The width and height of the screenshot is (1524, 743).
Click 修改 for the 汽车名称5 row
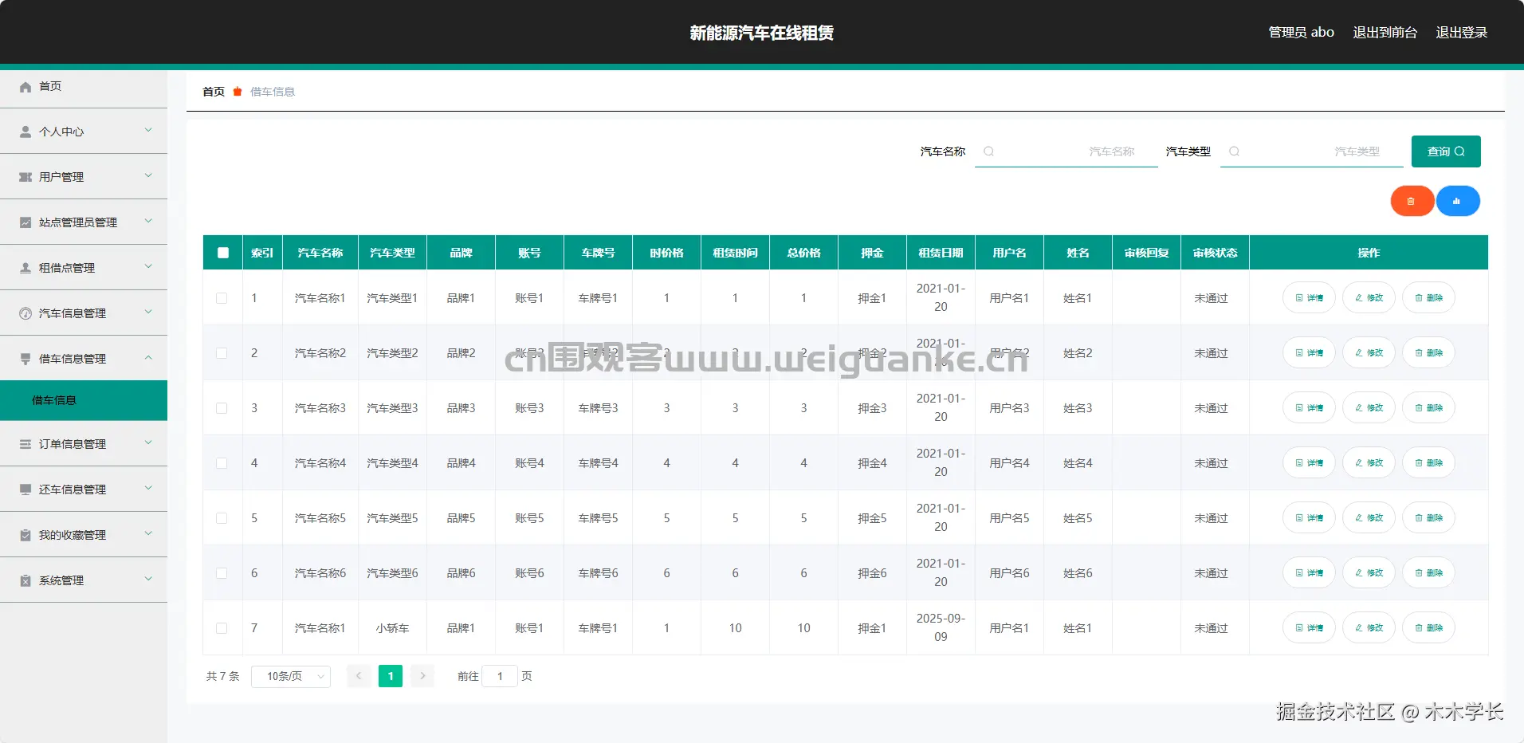point(1369,518)
